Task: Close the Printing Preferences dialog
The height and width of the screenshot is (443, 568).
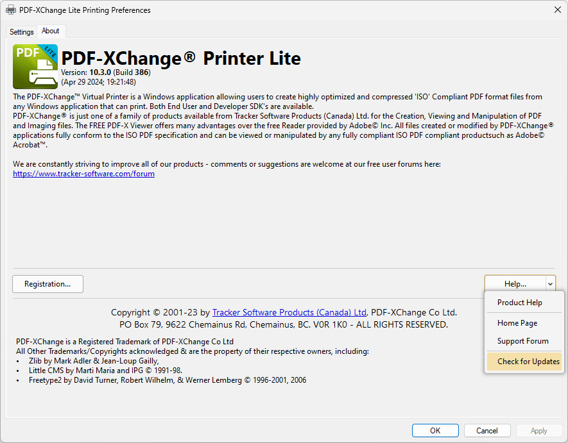Action: click(558, 10)
